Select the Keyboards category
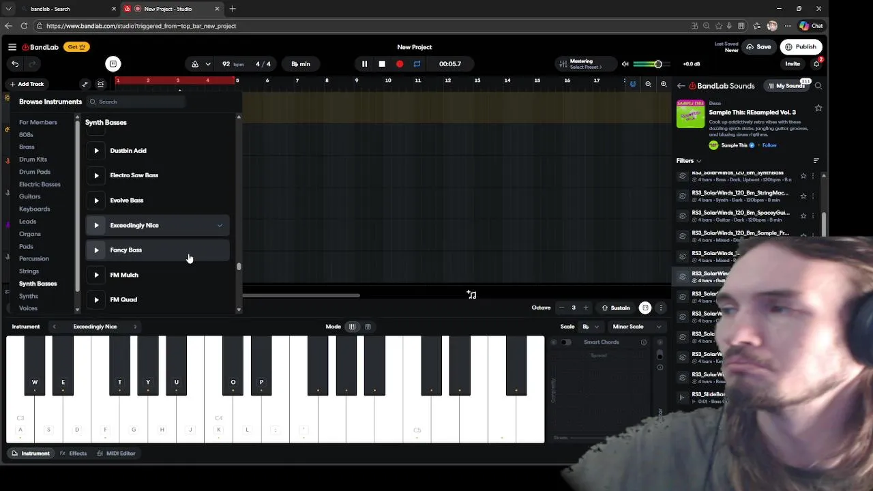The width and height of the screenshot is (873, 491). 34,209
